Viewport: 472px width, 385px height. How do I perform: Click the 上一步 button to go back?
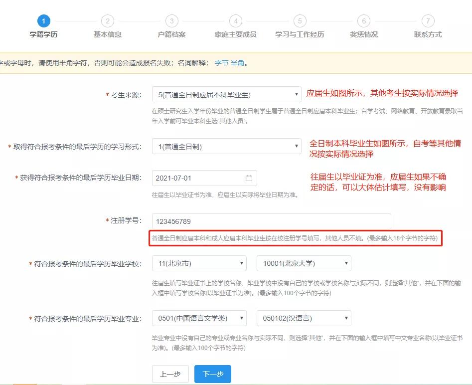pos(170,373)
